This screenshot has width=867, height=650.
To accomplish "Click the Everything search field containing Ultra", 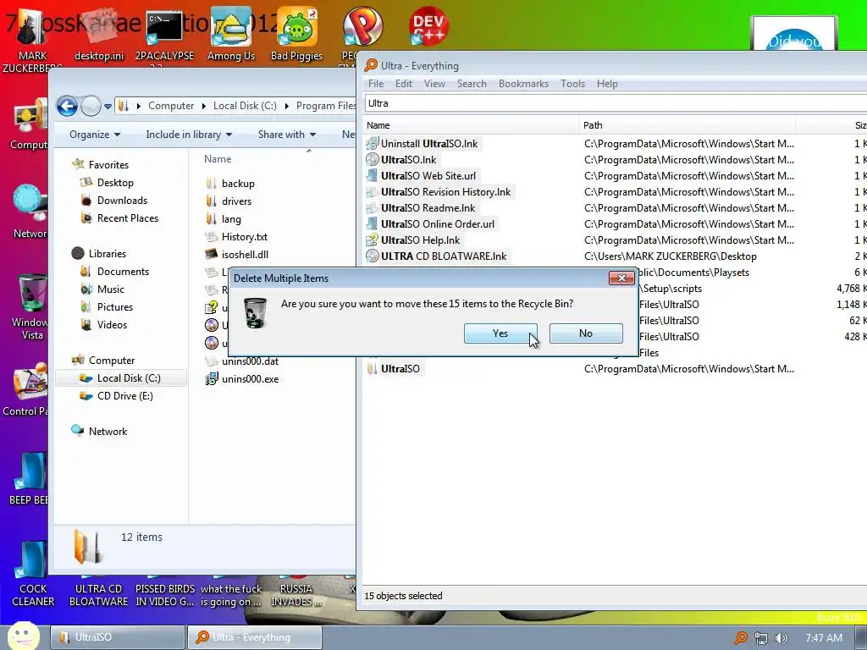I will point(616,103).
